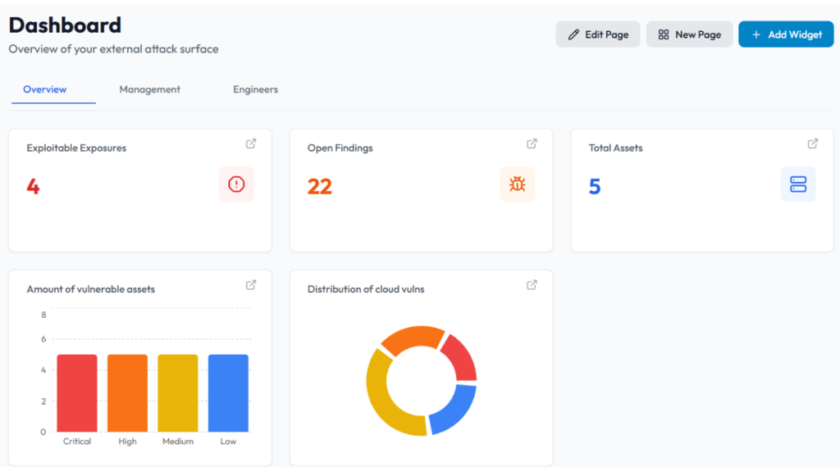Click the red alert icon in Exploitable Exposures
Image resolution: width=840 pixels, height=472 pixels.
pyautogui.click(x=236, y=184)
